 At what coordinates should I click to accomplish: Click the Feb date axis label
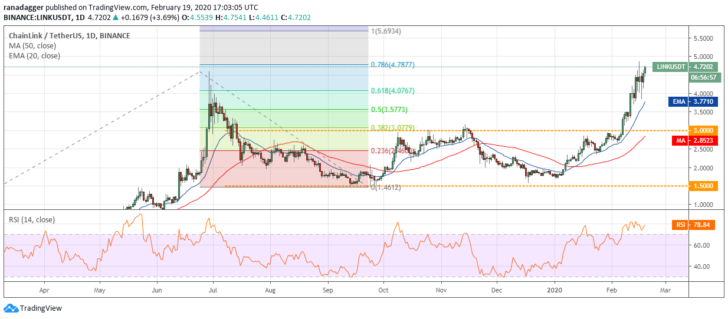pyautogui.click(x=612, y=290)
